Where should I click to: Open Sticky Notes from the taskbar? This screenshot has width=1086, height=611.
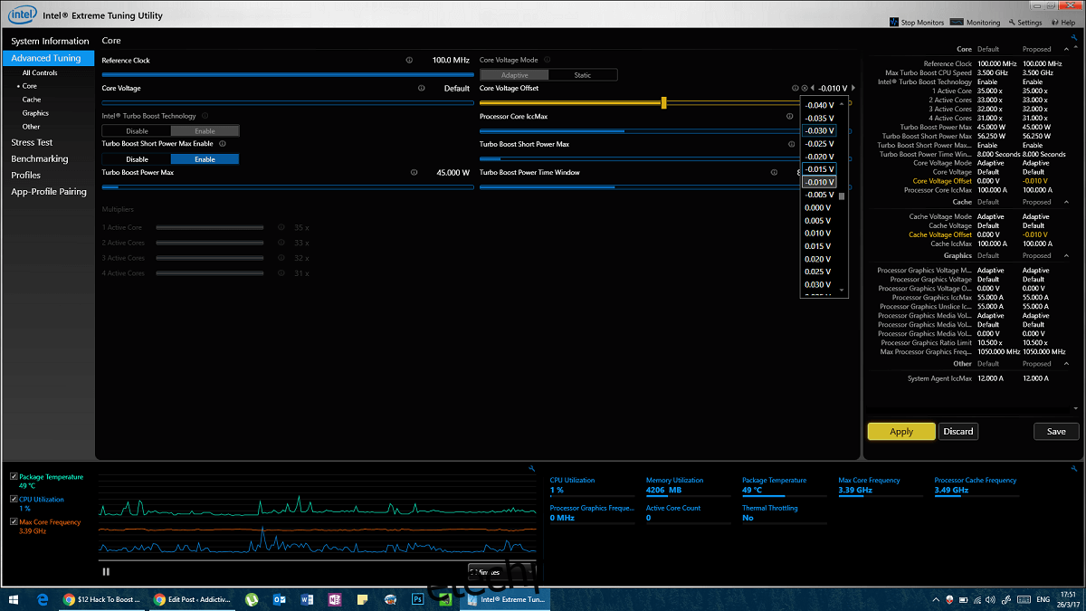[x=362, y=599]
